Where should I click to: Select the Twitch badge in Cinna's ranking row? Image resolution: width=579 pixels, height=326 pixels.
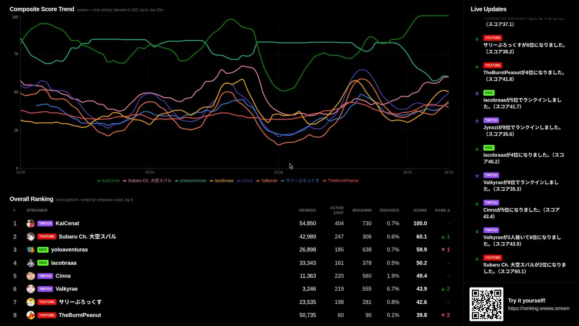click(45, 276)
